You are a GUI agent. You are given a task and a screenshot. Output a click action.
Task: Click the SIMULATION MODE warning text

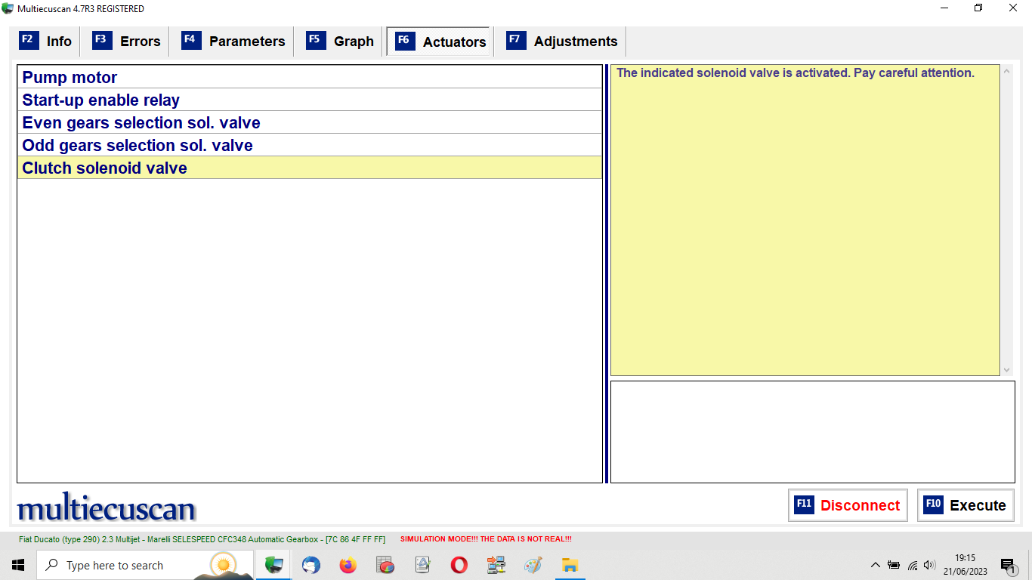[x=486, y=539]
